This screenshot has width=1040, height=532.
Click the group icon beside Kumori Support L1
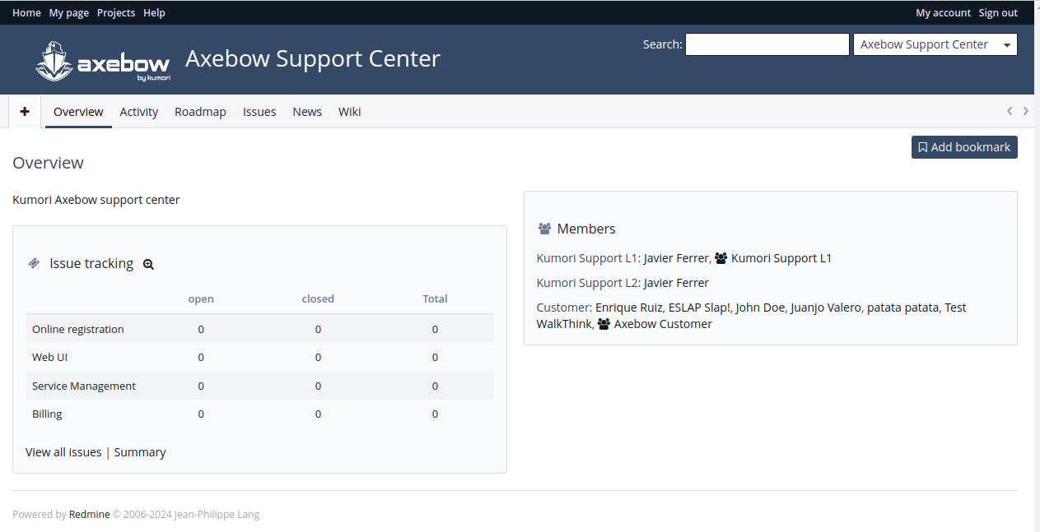(x=721, y=257)
